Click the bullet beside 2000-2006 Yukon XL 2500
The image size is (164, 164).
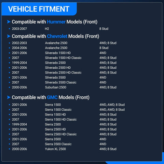coord(10,149)
